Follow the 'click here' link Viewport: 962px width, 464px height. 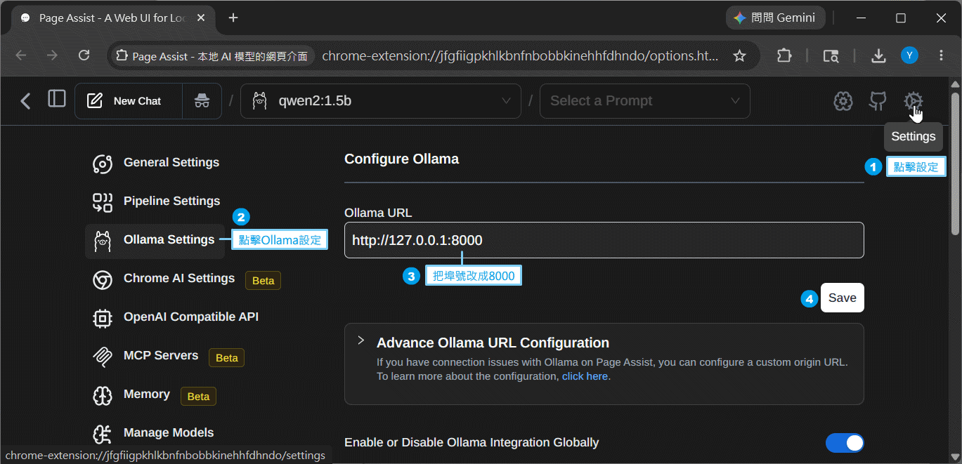585,376
